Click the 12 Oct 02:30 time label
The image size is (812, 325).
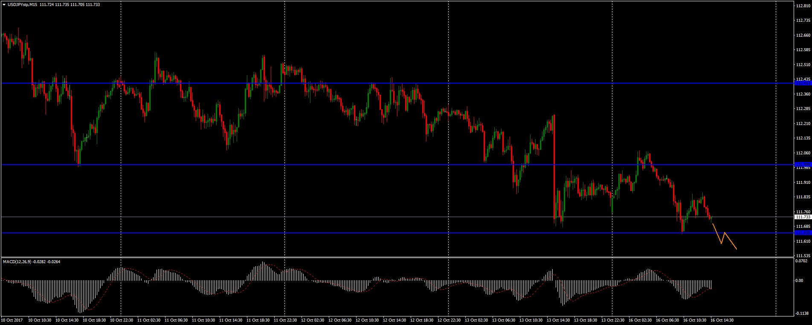click(x=313, y=320)
